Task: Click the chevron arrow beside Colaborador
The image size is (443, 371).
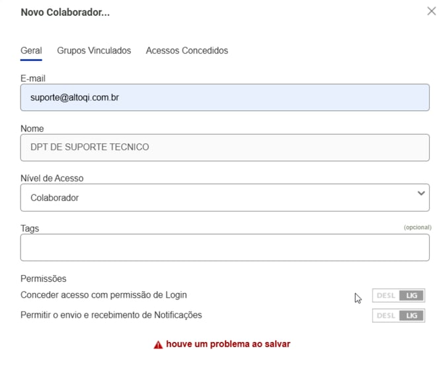Action: coord(421,194)
